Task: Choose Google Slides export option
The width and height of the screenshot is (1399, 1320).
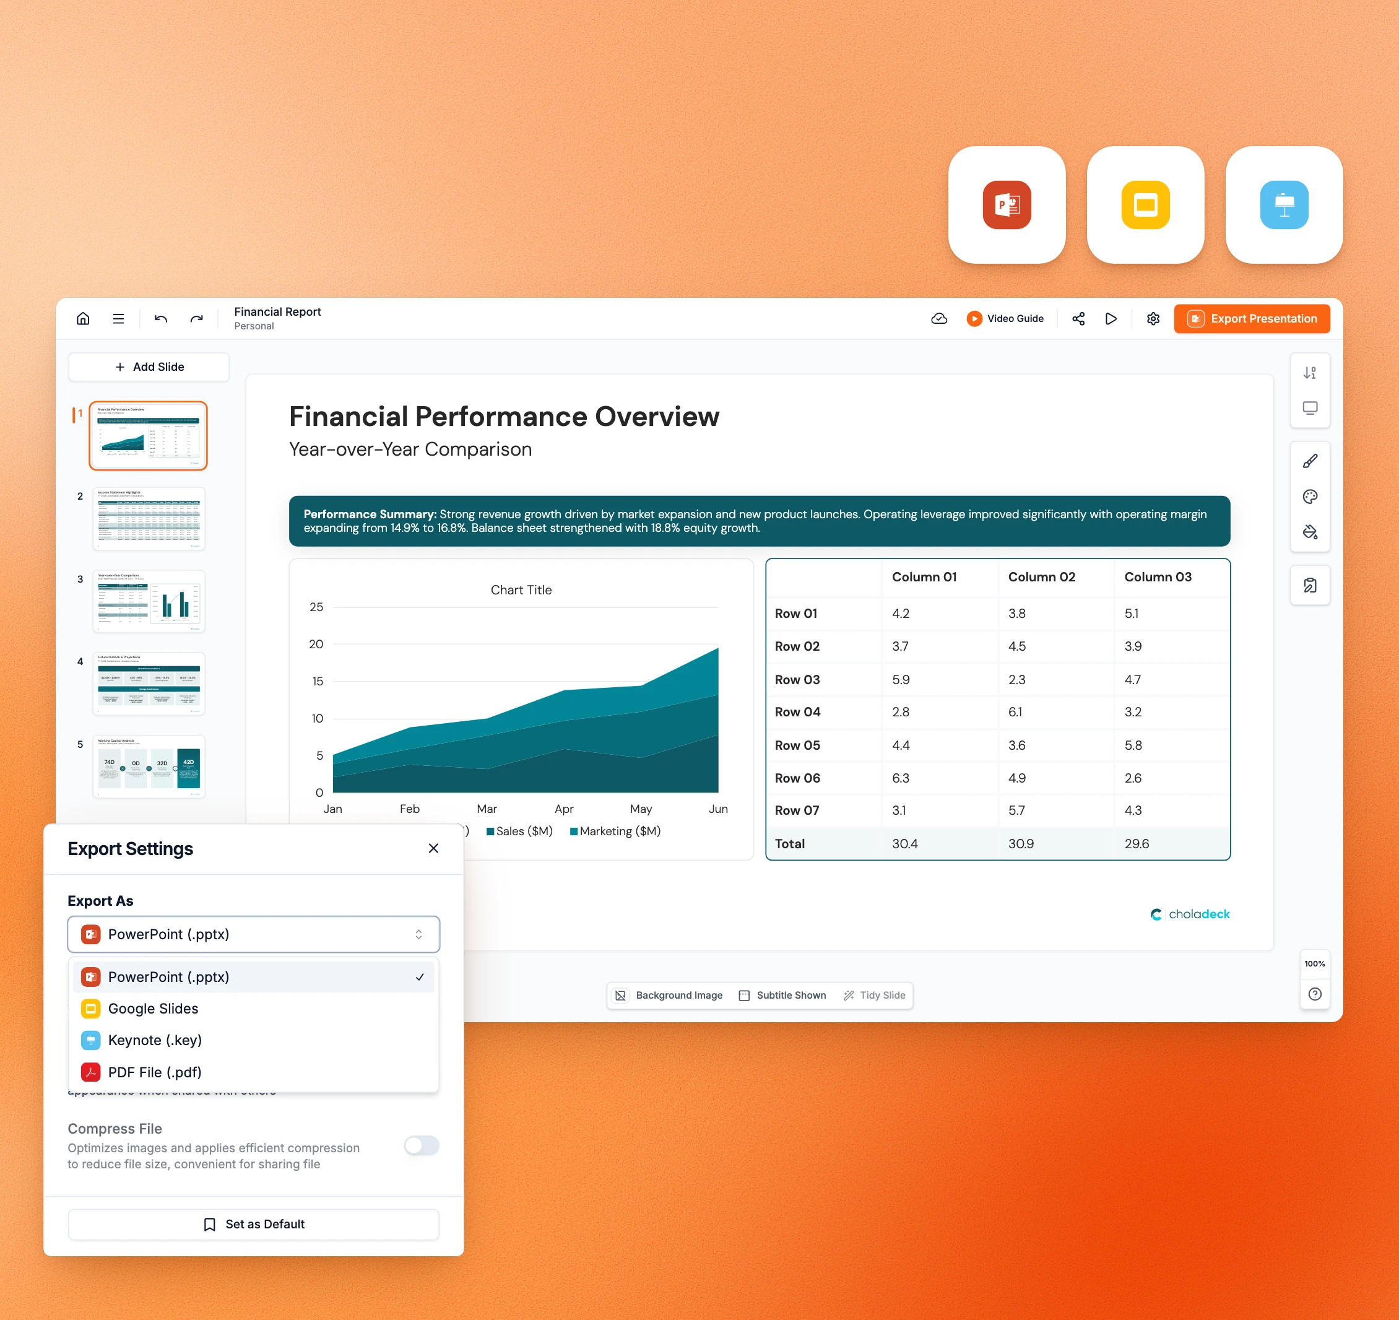Action: (253, 1008)
